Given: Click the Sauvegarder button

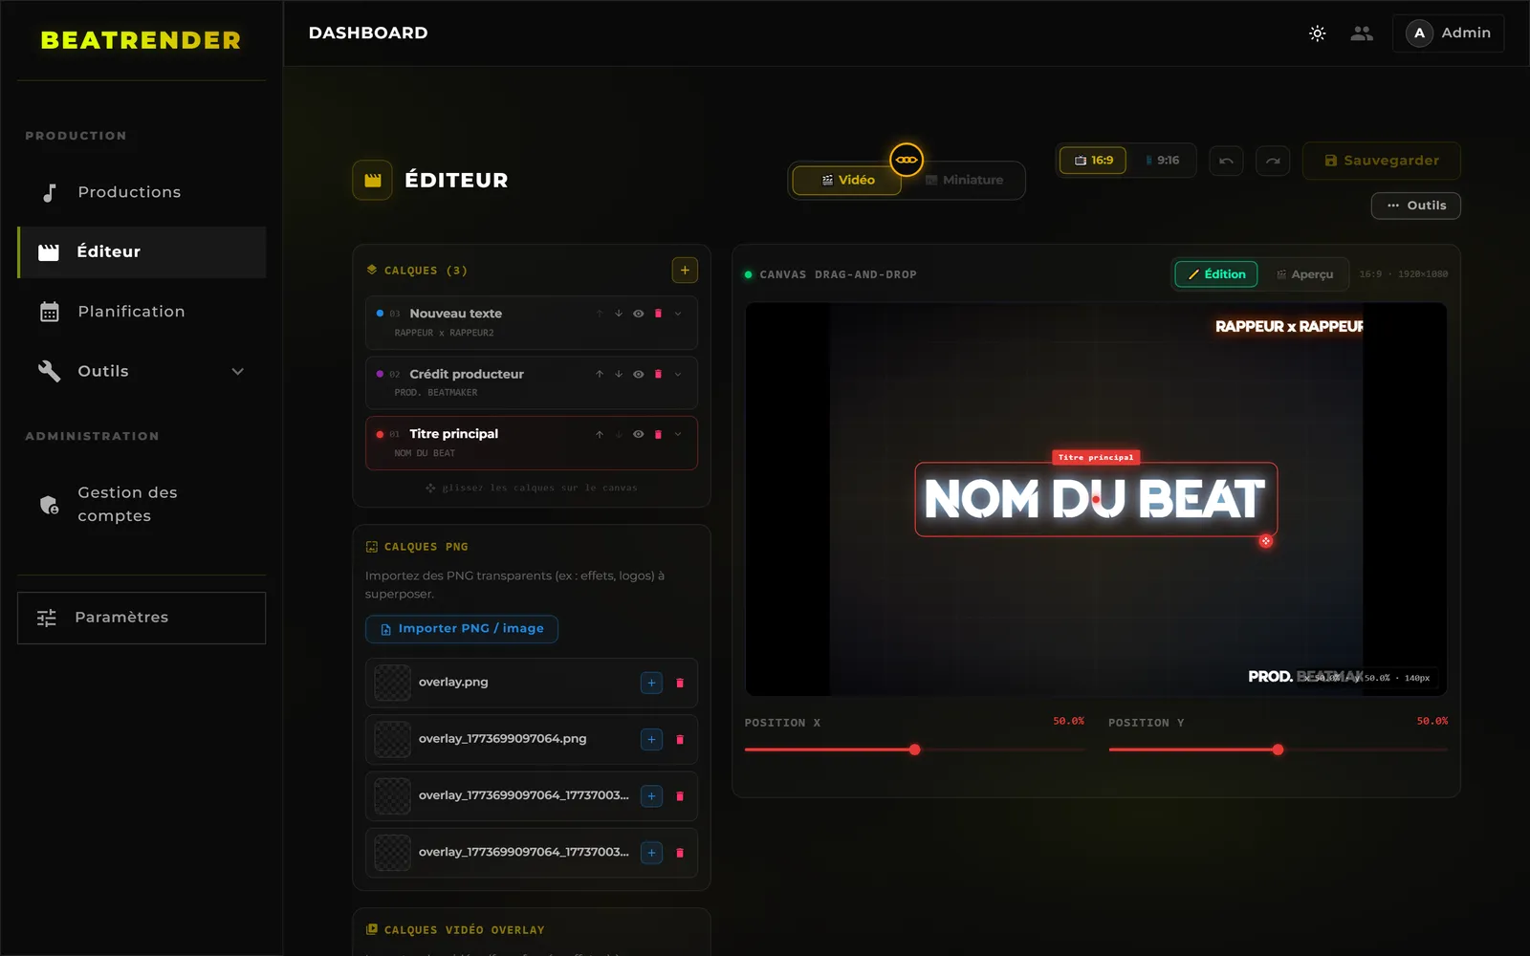Looking at the screenshot, I should [x=1382, y=161].
